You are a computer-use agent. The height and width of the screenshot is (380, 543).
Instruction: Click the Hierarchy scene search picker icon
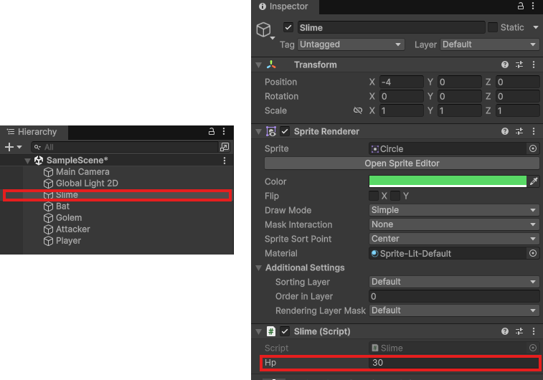click(225, 147)
